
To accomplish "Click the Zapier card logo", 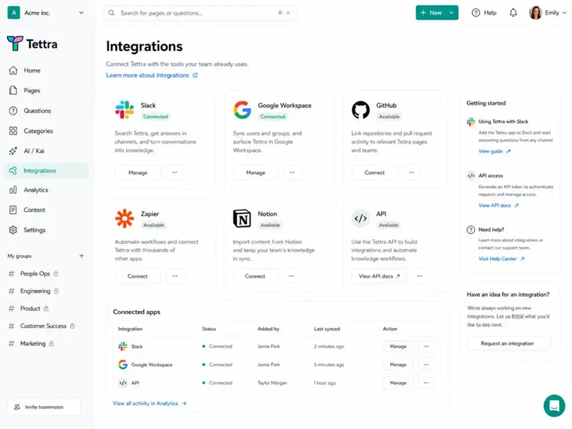I will (125, 218).
